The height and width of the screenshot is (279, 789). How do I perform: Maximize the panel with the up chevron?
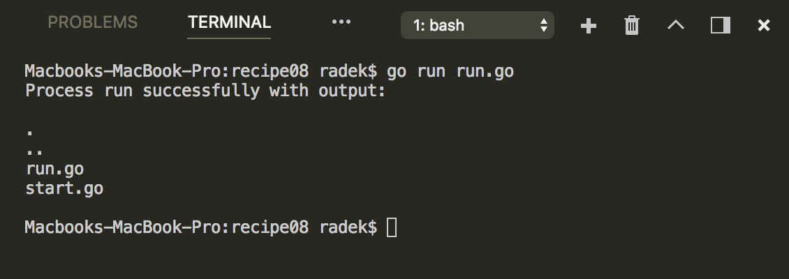coord(675,26)
